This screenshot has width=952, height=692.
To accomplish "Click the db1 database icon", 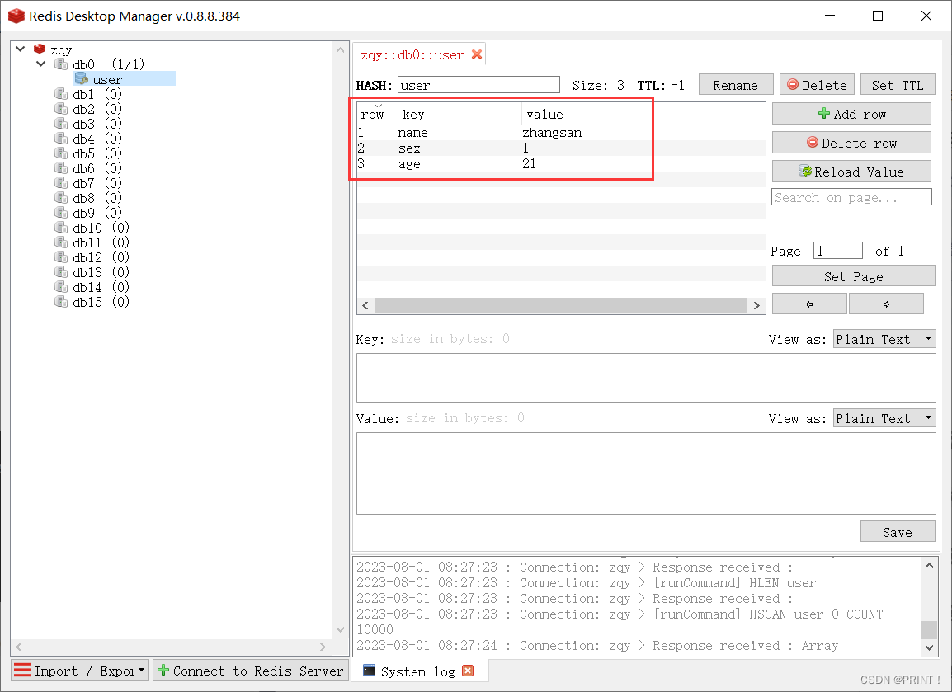I will point(60,93).
